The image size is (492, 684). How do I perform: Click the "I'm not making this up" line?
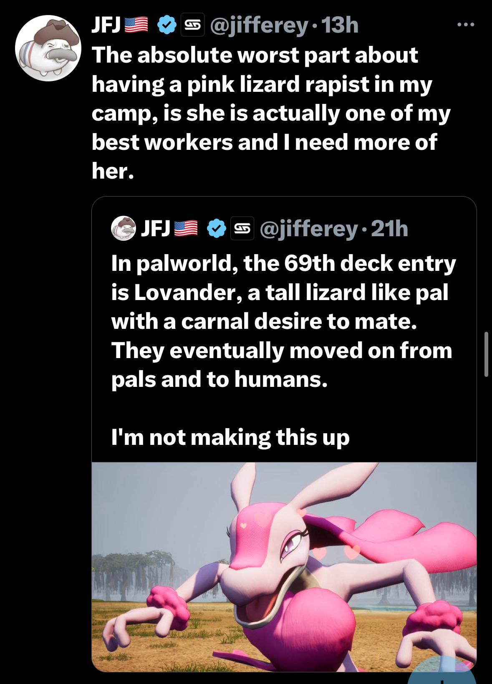pyautogui.click(x=230, y=437)
